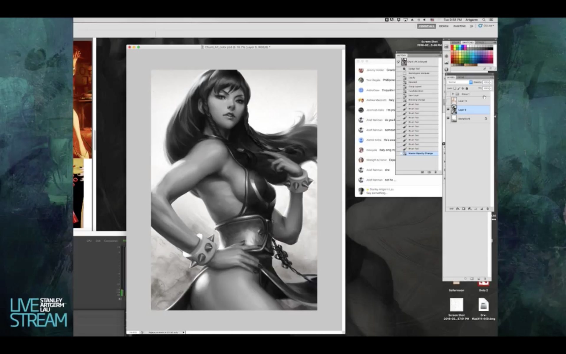The width and height of the screenshot is (566, 354).
Task: Open the Styles panel tab
Action: pos(480,42)
